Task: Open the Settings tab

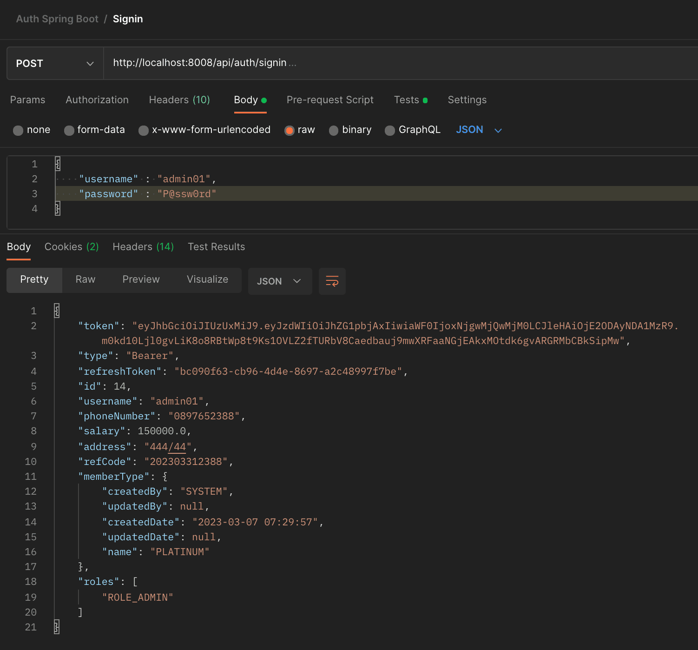Action: (x=467, y=100)
